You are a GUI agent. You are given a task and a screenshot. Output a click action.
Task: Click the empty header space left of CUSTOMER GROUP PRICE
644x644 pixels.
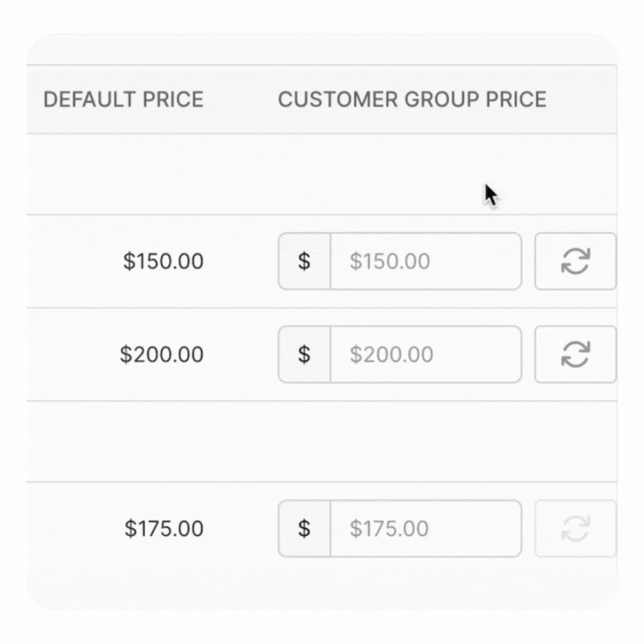240,100
